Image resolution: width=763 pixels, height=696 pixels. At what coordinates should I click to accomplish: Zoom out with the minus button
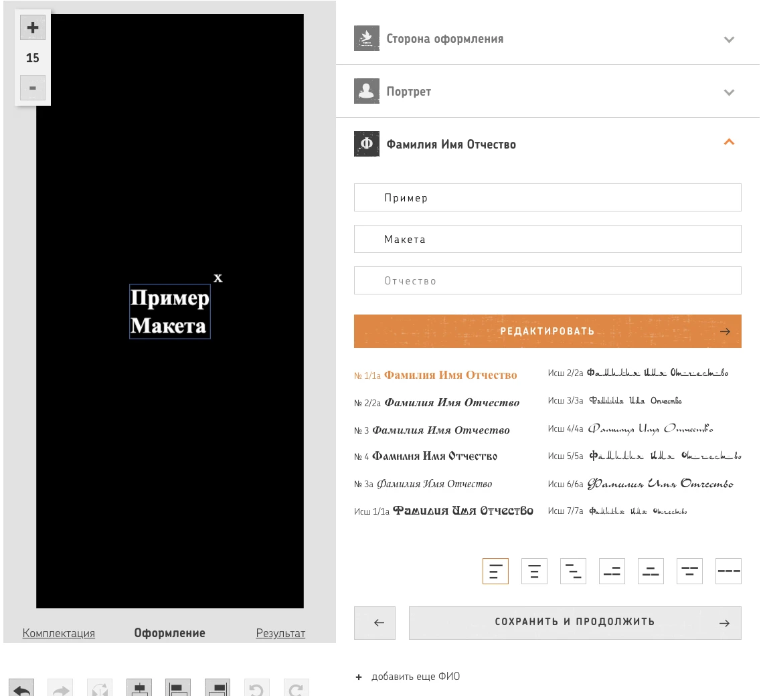point(33,88)
